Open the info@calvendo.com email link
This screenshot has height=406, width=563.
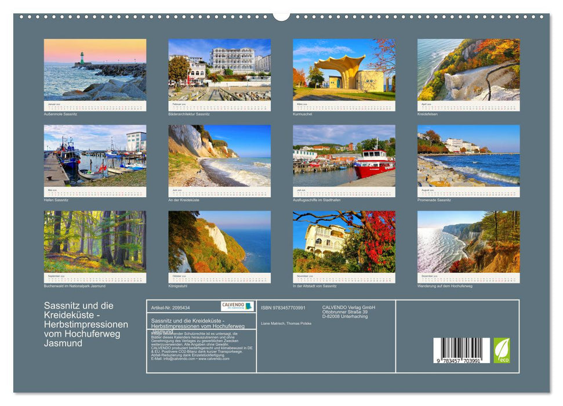[178, 359]
